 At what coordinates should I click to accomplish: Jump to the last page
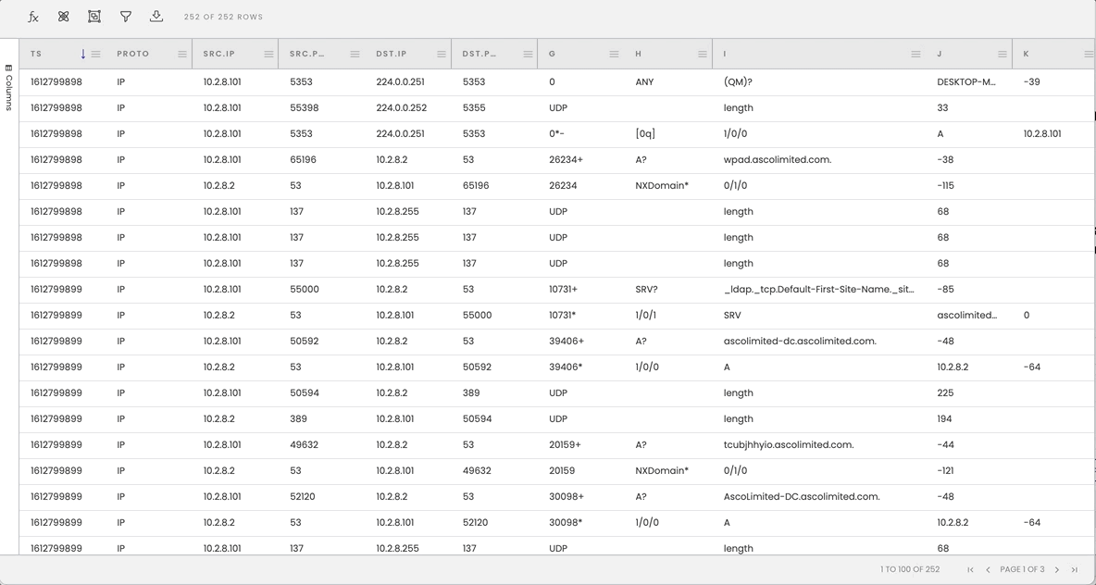coord(1075,569)
